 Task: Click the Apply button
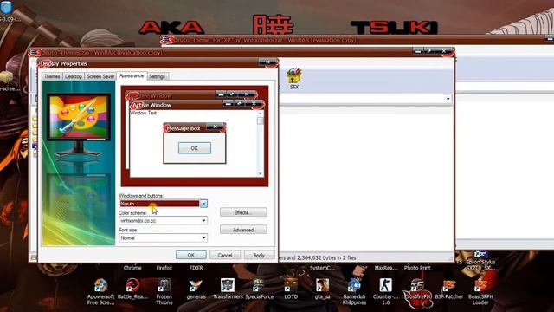pos(259,255)
